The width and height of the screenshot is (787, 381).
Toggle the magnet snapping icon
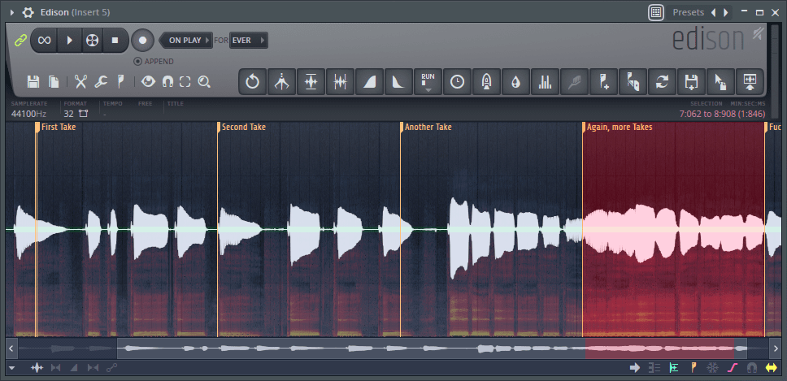tap(167, 81)
